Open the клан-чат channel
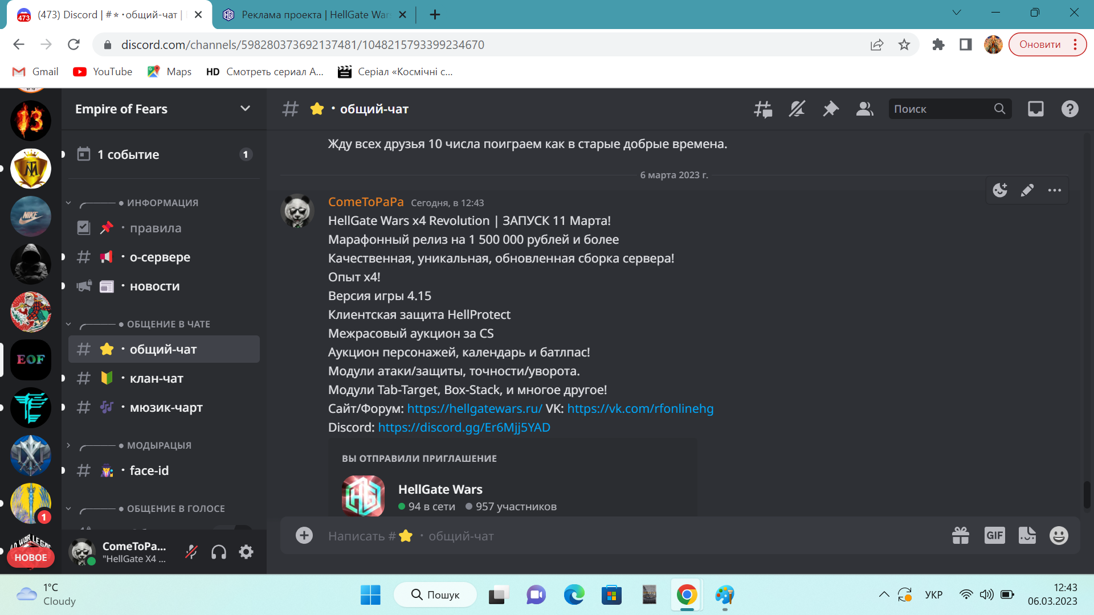This screenshot has height=615, width=1094. [x=164, y=378]
